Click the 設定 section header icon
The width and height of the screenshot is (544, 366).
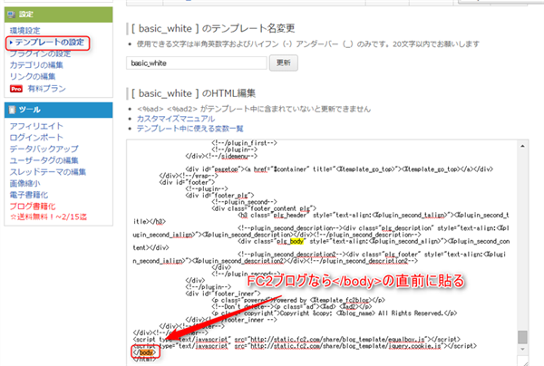click(12, 14)
